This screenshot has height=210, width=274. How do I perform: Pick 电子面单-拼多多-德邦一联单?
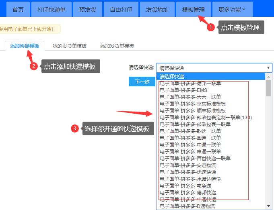click(x=210, y=84)
